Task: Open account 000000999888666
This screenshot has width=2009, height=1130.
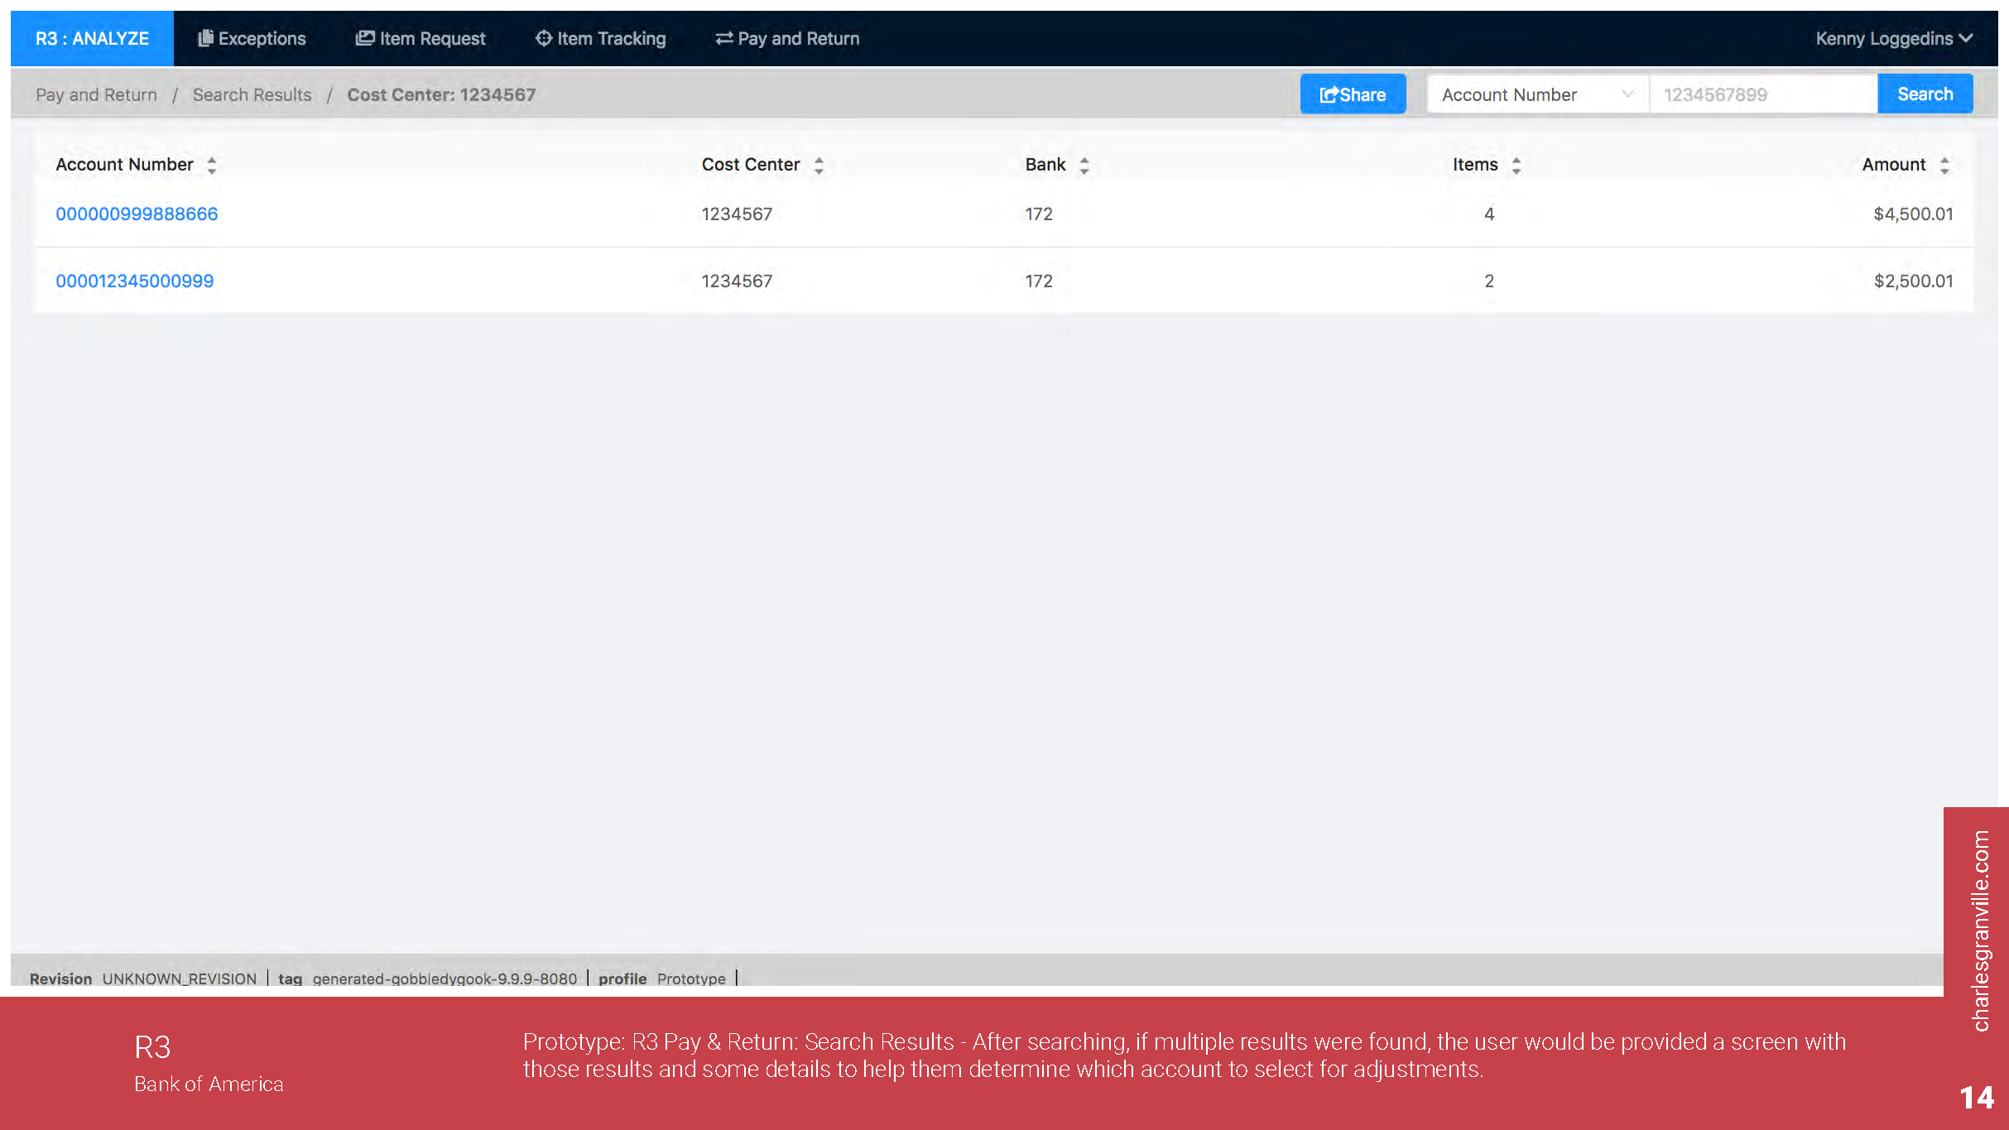Action: click(x=137, y=214)
